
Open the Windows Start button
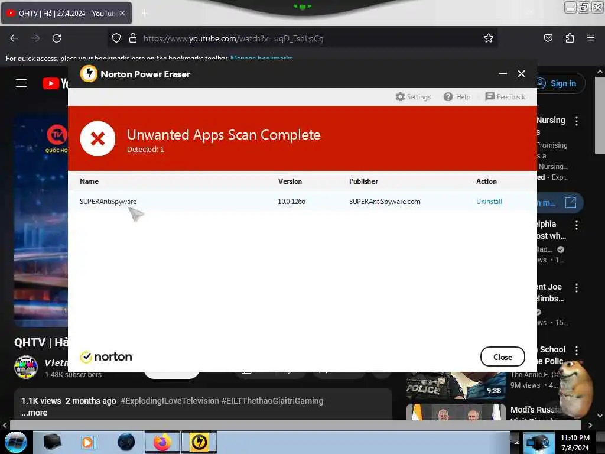pyautogui.click(x=15, y=442)
